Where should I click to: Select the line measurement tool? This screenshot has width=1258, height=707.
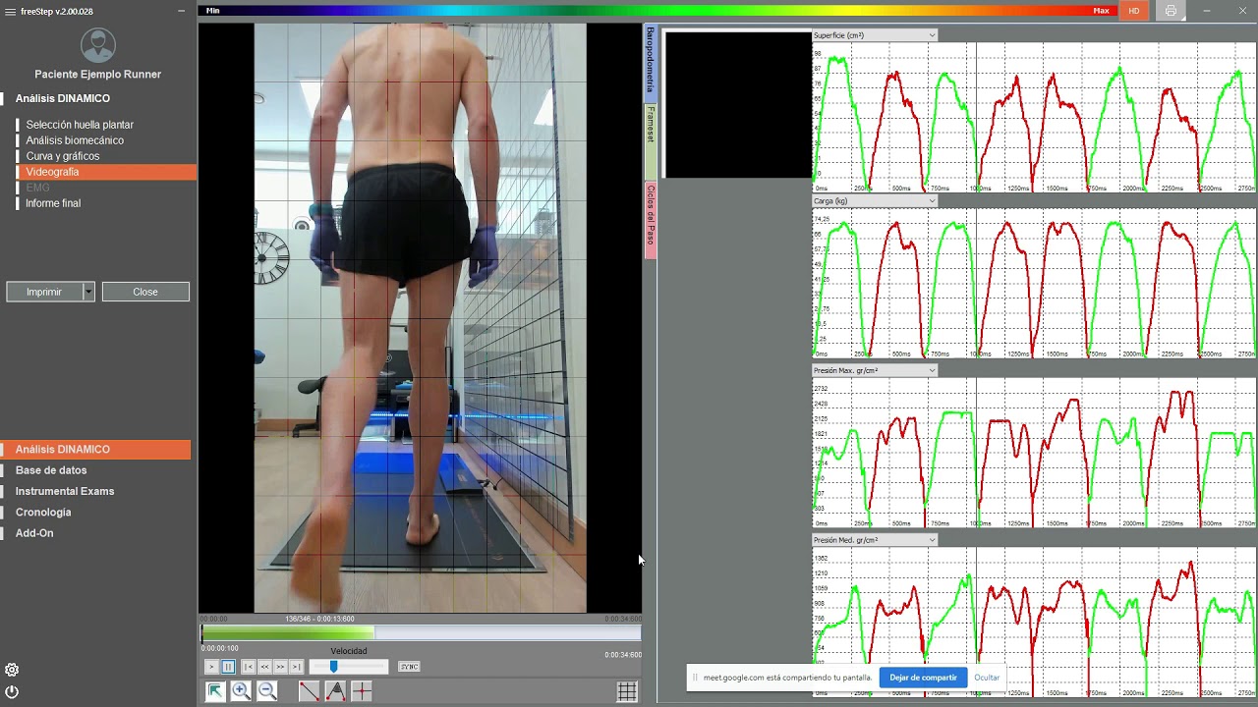click(309, 691)
